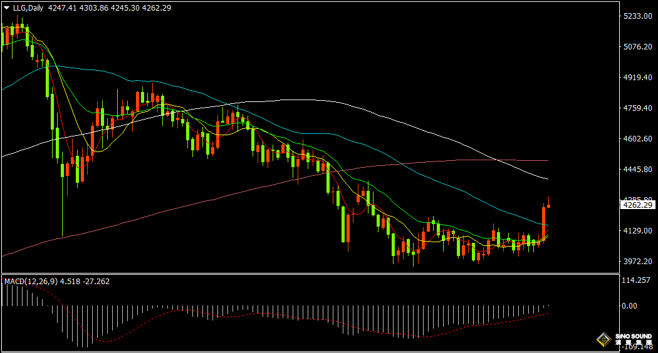Click the 0.00 level on MACD axis
This screenshot has width=658, height=353.
629,306
